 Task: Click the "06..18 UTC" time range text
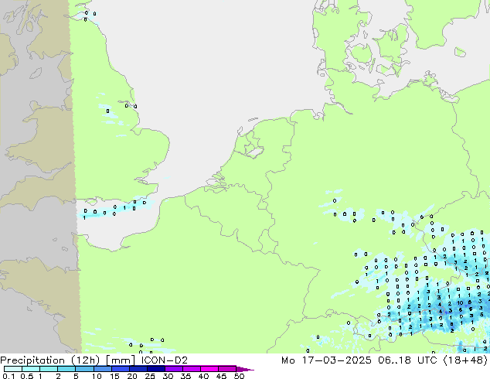click(408, 360)
